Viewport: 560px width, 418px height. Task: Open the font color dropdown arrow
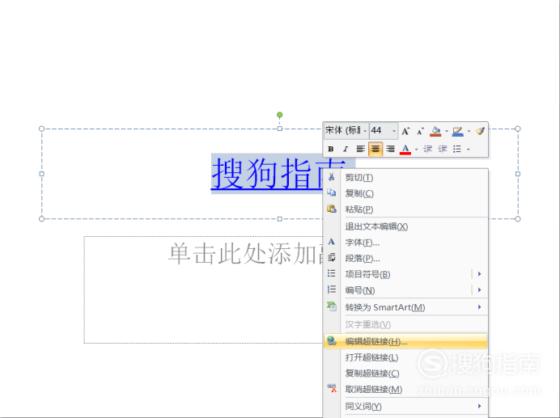click(416, 150)
